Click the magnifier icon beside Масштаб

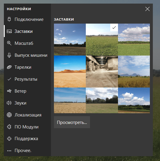click(x=9, y=43)
